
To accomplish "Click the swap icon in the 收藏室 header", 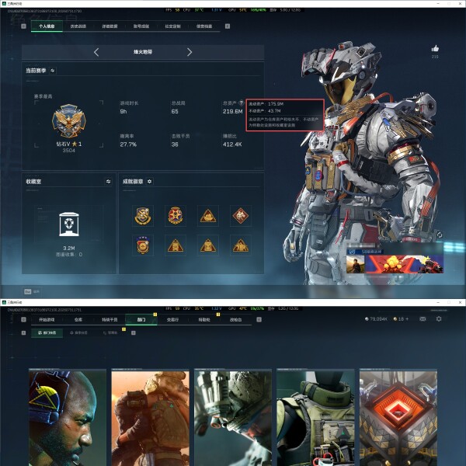I will [109, 181].
